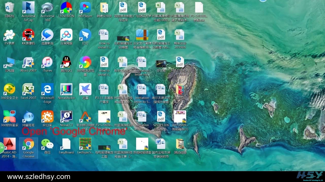The height and width of the screenshot is (182, 325).
Task: Select the 此电脑 (This PC) icon
Action: click(x=9, y=65)
